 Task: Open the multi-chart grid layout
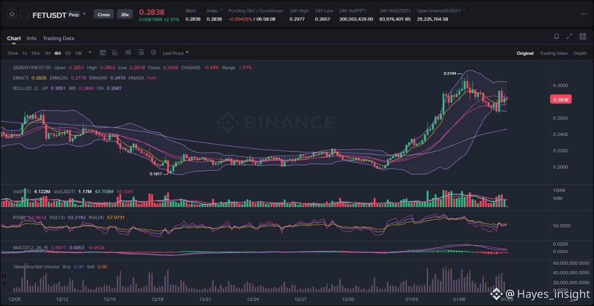pos(582,36)
